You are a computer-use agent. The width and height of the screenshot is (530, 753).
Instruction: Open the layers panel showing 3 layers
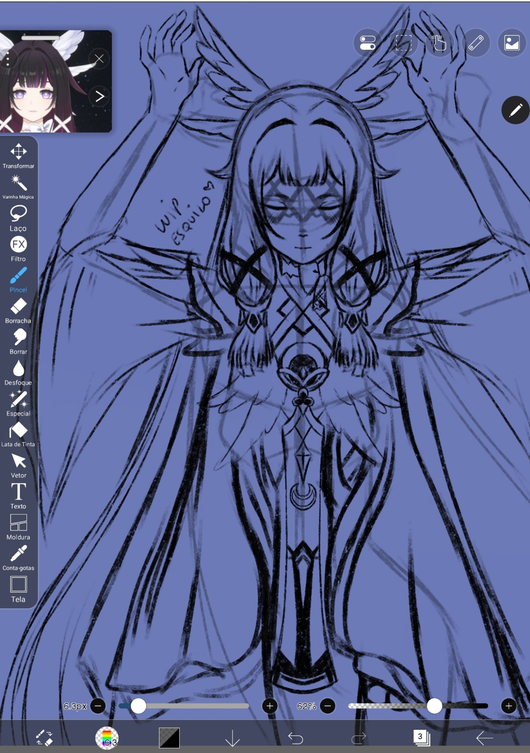pyautogui.click(x=421, y=738)
